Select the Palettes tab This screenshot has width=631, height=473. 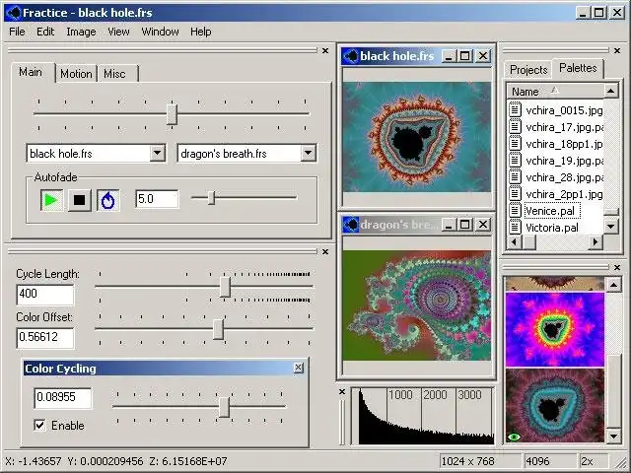pos(578,68)
